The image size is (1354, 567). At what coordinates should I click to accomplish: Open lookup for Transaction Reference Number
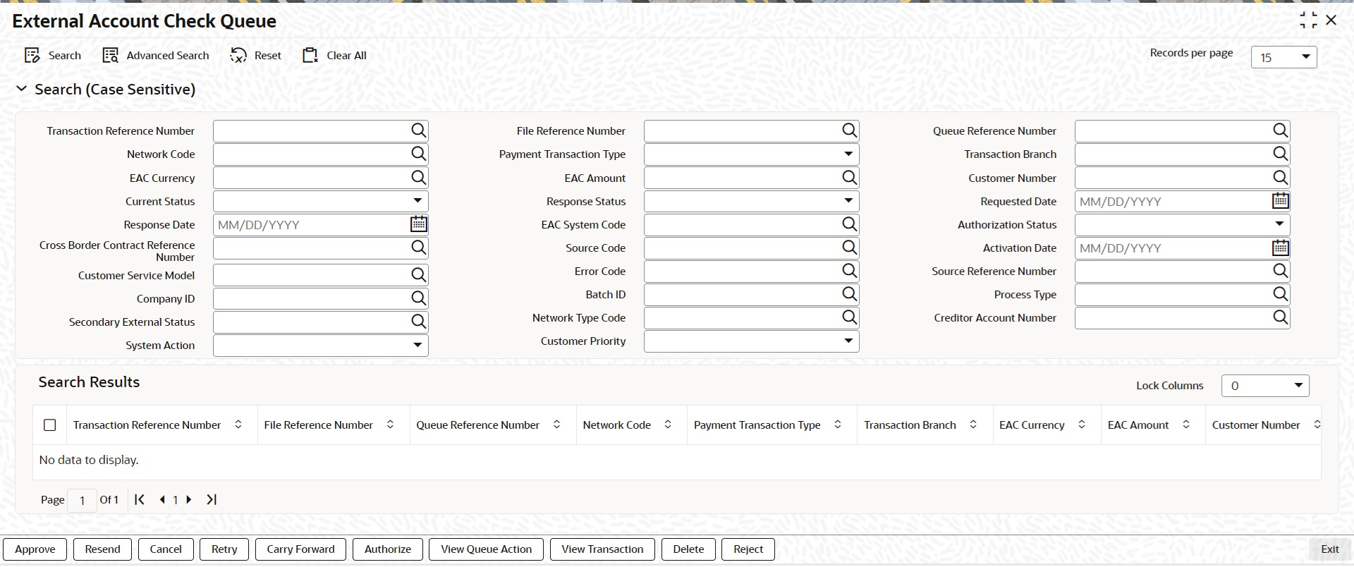pos(419,130)
